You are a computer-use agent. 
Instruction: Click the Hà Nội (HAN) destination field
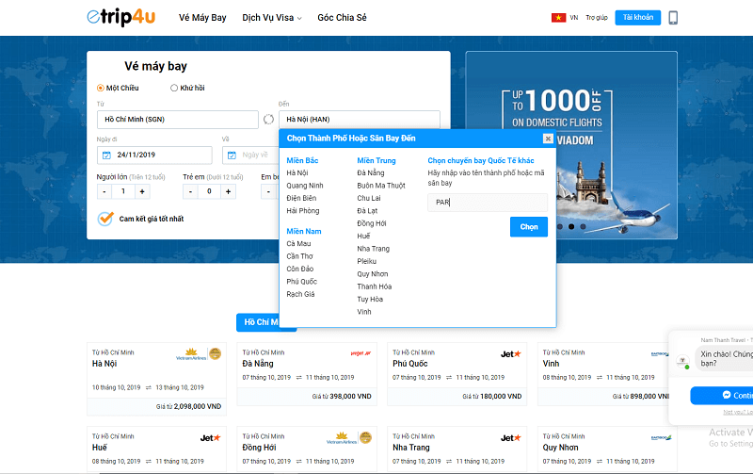(x=360, y=120)
